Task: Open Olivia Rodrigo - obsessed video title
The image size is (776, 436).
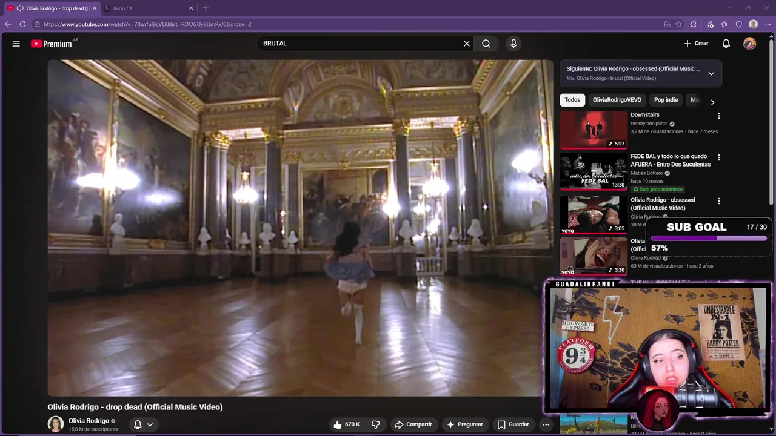Action: (663, 204)
